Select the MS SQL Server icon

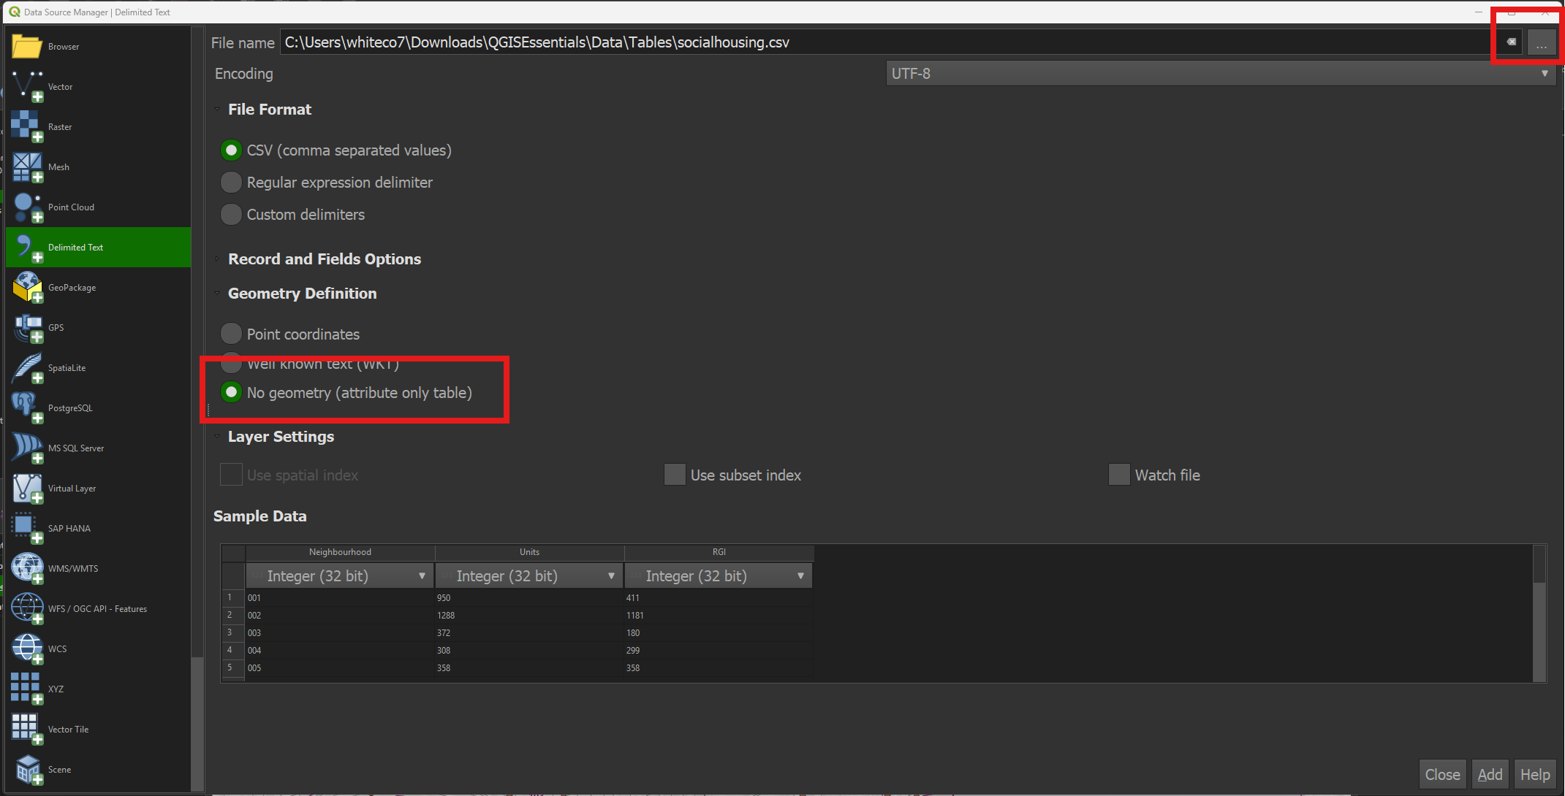[x=27, y=448]
